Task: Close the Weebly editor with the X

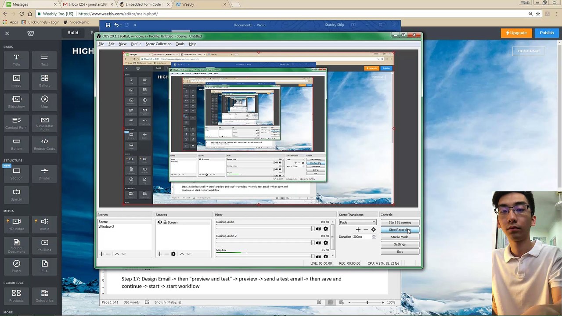Action: click(7, 33)
